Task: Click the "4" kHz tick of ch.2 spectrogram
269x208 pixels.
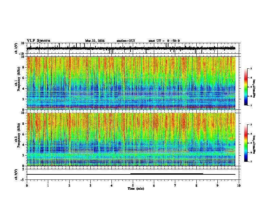Action: pyautogui.click(x=23, y=145)
